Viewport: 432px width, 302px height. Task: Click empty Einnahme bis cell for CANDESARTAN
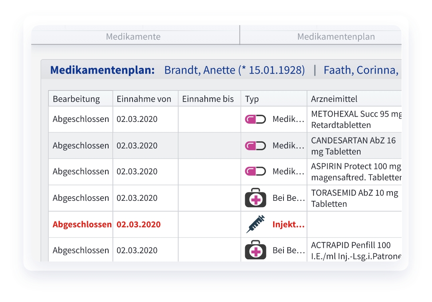pos(209,146)
